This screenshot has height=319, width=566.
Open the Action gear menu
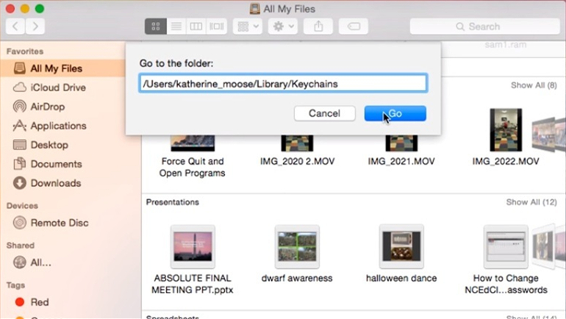coord(283,26)
